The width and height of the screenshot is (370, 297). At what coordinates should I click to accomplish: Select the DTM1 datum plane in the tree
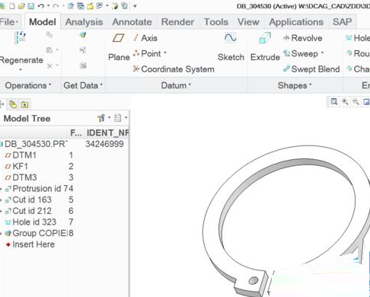click(x=24, y=155)
